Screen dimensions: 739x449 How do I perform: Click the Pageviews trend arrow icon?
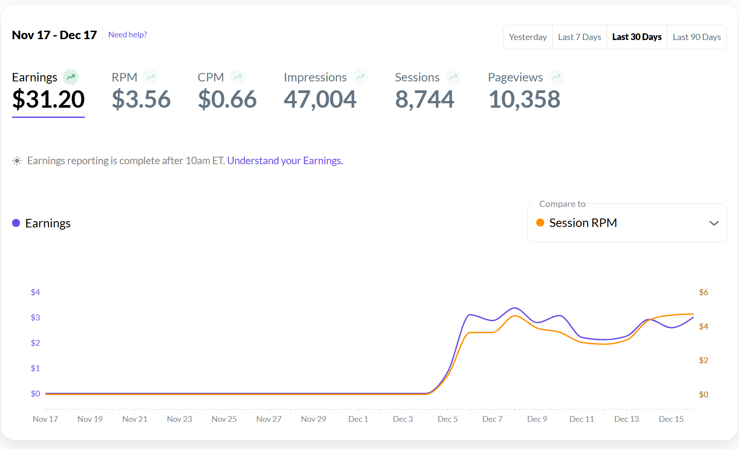click(x=556, y=77)
